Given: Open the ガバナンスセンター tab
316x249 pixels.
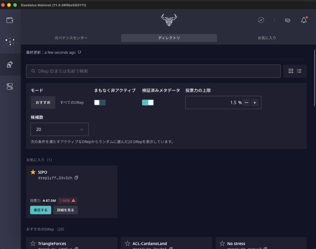Looking at the screenshot, I should pyautogui.click(x=71, y=38).
